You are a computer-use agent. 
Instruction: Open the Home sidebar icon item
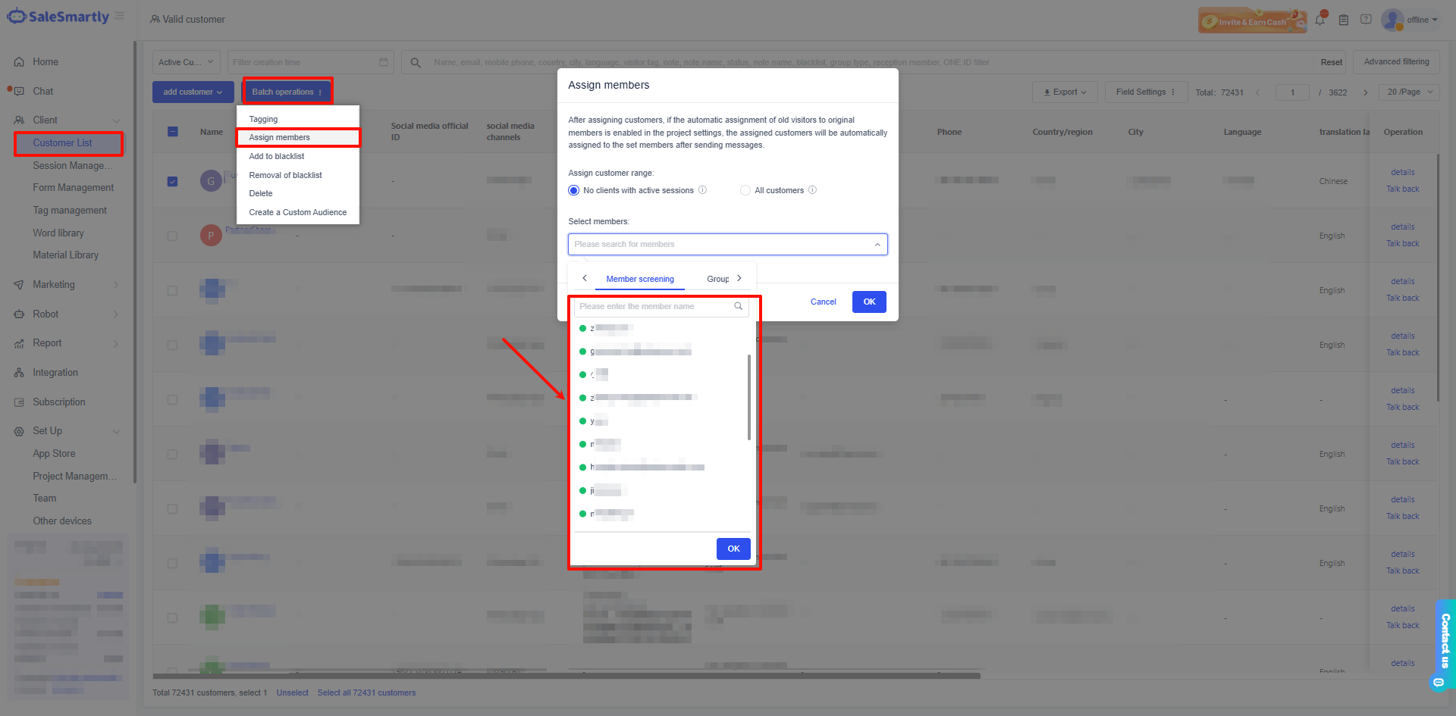pyautogui.click(x=19, y=62)
